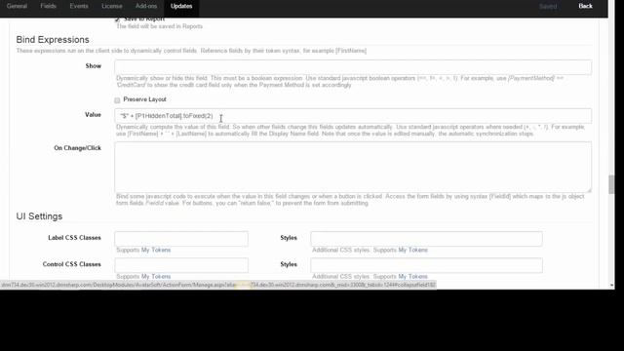This screenshot has height=351, width=624.
Task: Open the Events tab
Action: coord(79,6)
